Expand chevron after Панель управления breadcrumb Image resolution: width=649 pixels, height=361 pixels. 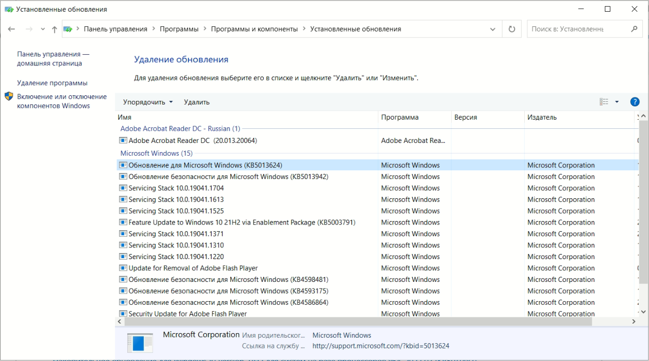(154, 29)
